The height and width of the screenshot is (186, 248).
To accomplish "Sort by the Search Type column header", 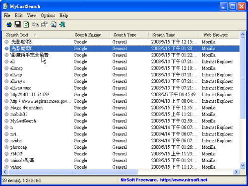I will (x=129, y=35).
